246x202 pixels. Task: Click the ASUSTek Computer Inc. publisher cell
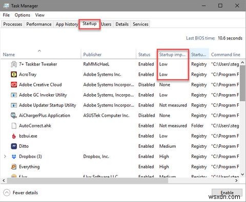pos(106,116)
